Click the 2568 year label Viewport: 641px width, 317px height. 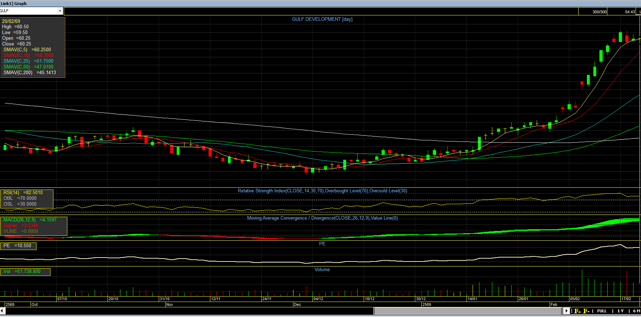click(10, 304)
